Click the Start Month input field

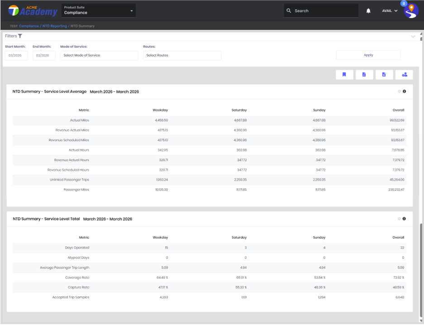coord(16,55)
